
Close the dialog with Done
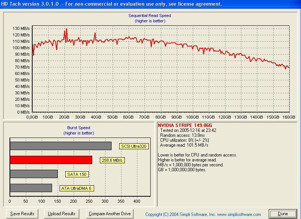(x=283, y=214)
